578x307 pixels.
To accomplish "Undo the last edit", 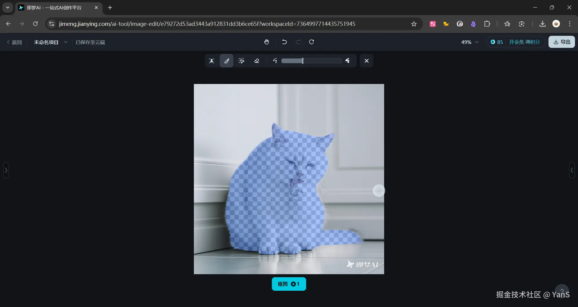I will coord(284,42).
